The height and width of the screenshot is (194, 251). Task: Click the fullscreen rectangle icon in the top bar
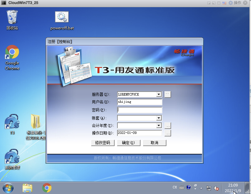click(219, 3)
